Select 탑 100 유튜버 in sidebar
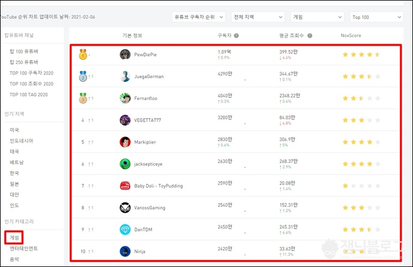413x267 pixels. click(24, 51)
